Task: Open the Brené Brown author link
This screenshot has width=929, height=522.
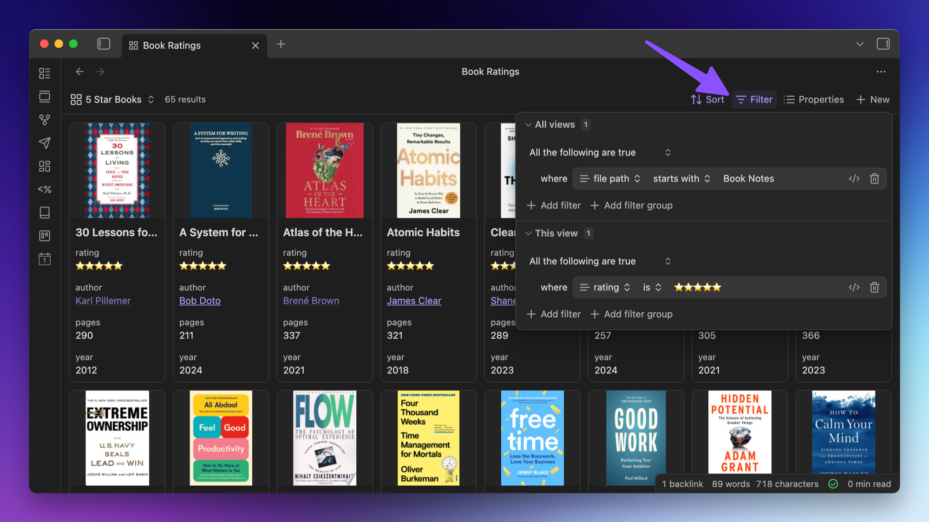Action: pyautogui.click(x=311, y=301)
